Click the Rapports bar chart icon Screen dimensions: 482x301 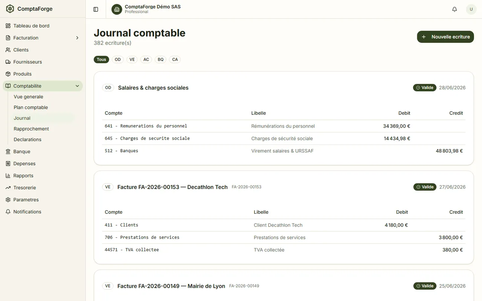coord(8,176)
